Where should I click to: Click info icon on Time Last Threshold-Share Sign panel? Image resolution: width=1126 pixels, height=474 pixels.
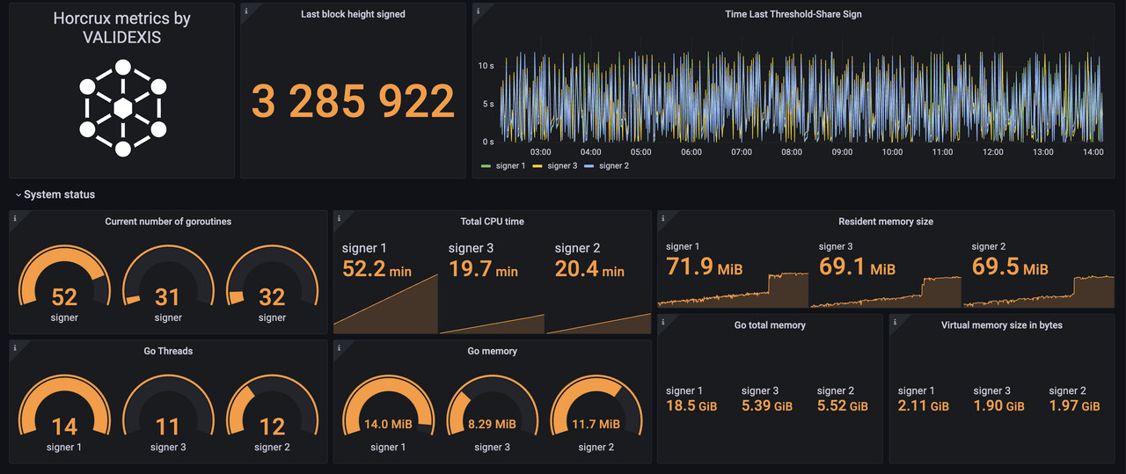tap(478, 11)
